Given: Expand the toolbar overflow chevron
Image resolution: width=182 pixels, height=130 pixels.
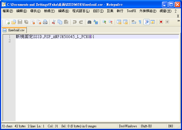Looking at the screenshot, I should tap(178, 21).
